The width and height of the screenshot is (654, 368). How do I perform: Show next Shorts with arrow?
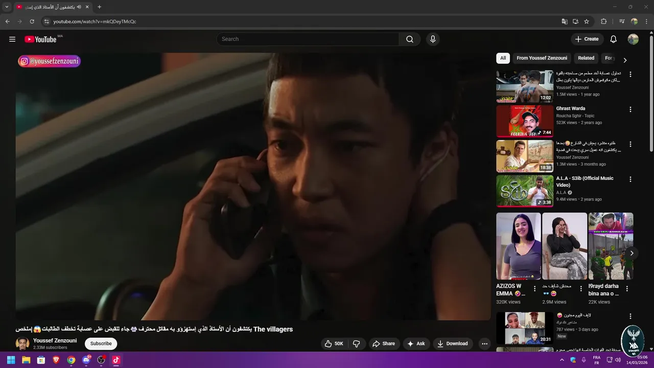click(632, 253)
